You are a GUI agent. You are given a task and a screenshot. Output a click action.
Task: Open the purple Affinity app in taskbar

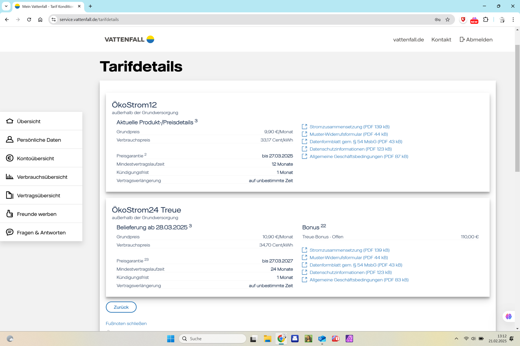tap(349, 339)
